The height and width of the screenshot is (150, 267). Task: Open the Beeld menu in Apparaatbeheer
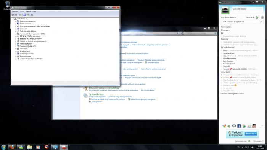pos(28,11)
